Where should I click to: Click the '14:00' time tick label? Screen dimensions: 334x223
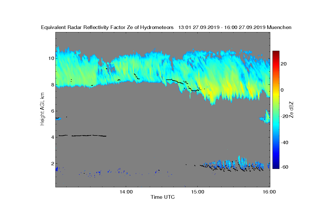pyautogui.click(x=126, y=192)
